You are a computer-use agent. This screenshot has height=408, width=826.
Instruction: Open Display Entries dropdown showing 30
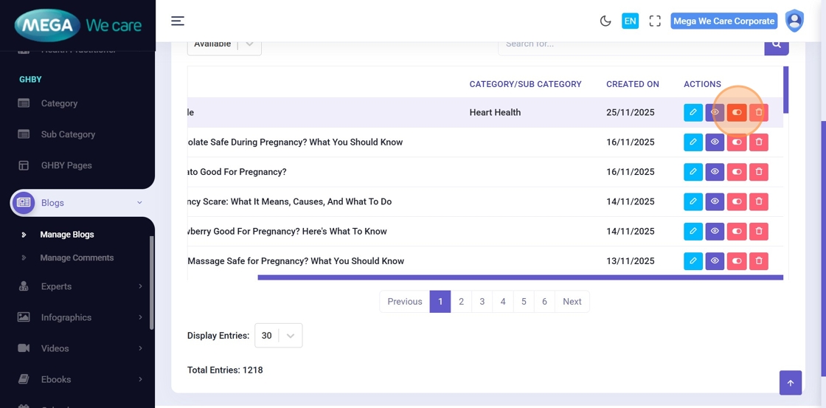[278, 336]
